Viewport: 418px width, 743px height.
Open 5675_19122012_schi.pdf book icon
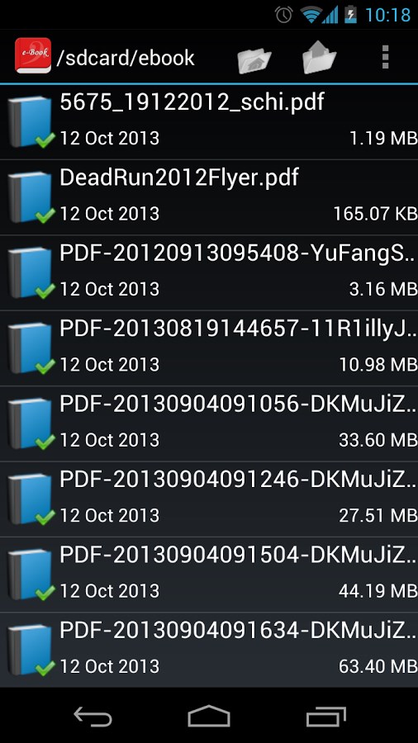(31, 122)
